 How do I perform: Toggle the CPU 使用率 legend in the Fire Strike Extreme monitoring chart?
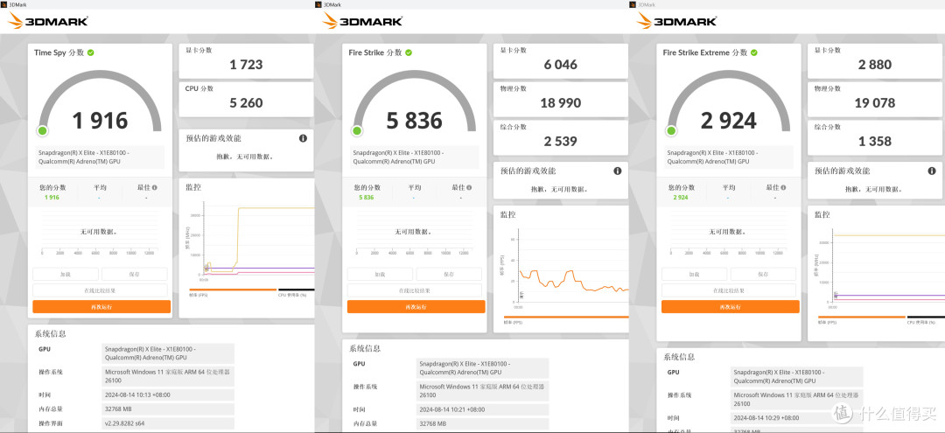pyautogui.click(x=926, y=320)
